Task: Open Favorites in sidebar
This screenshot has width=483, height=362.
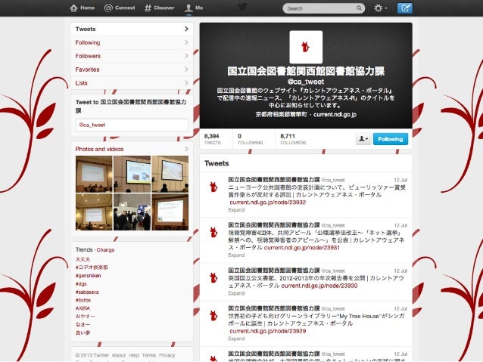Action: click(132, 70)
